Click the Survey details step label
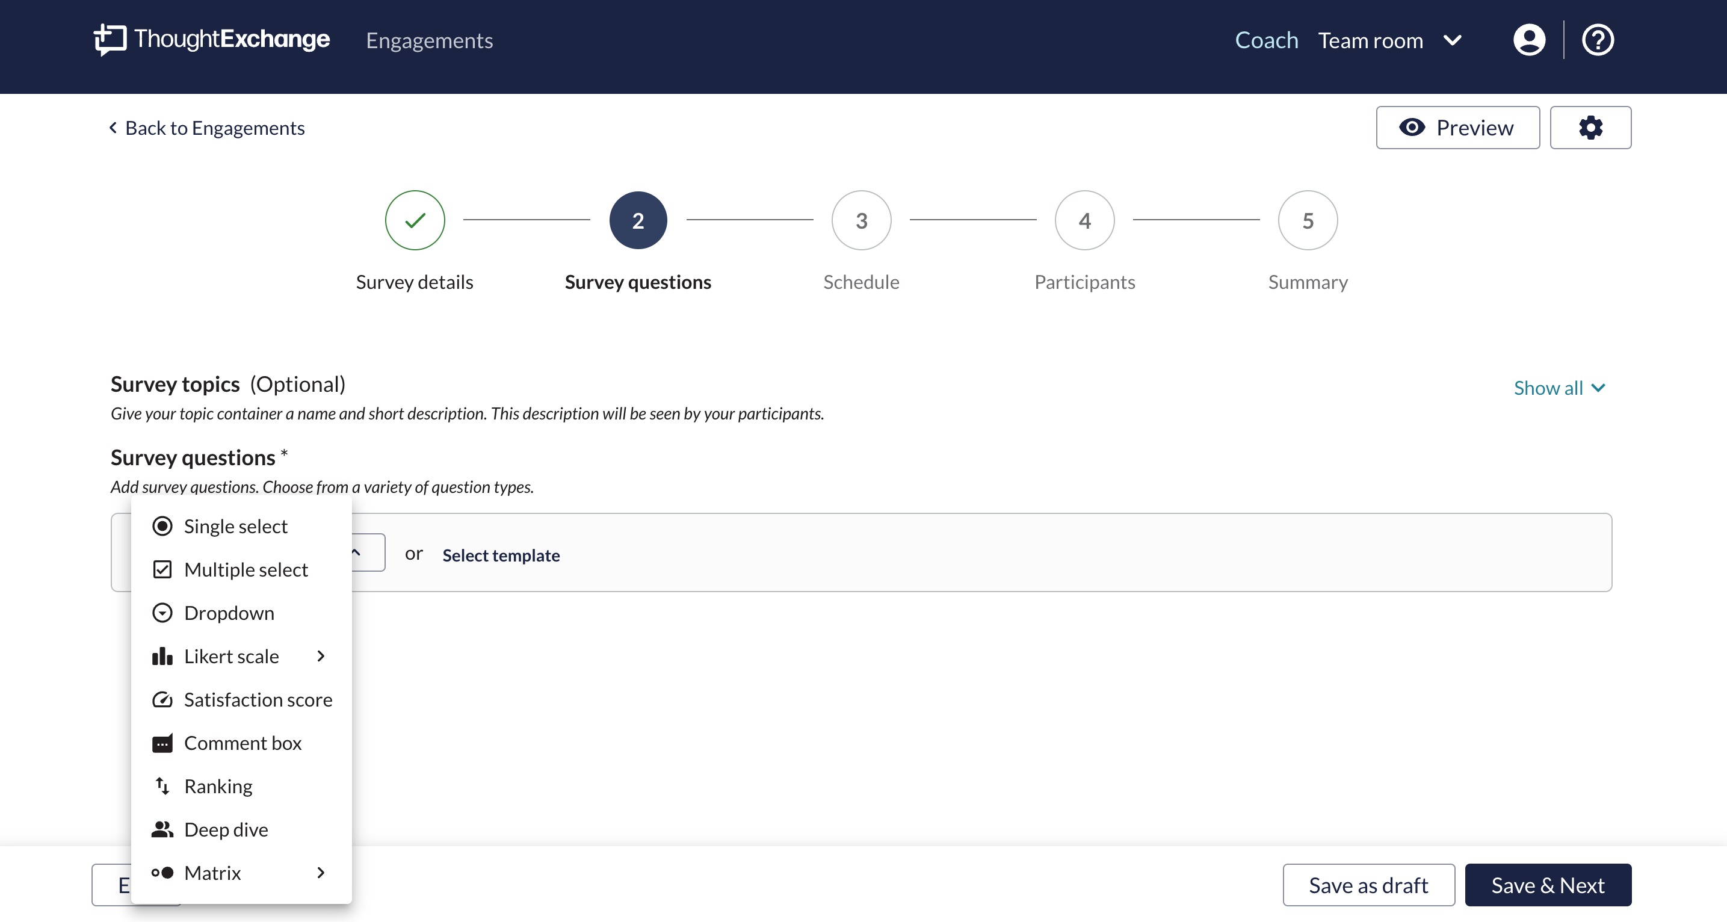The height and width of the screenshot is (922, 1727). (x=415, y=282)
